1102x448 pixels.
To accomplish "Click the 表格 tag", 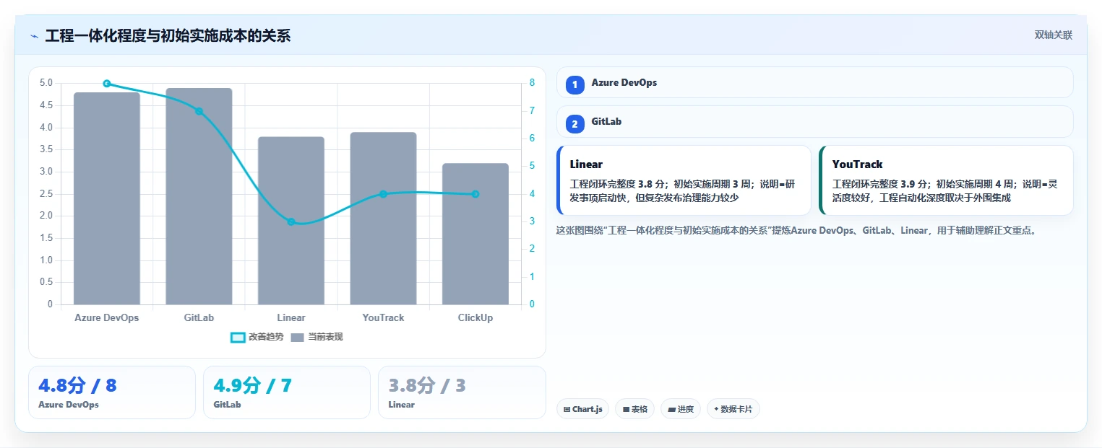I will (x=634, y=409).
